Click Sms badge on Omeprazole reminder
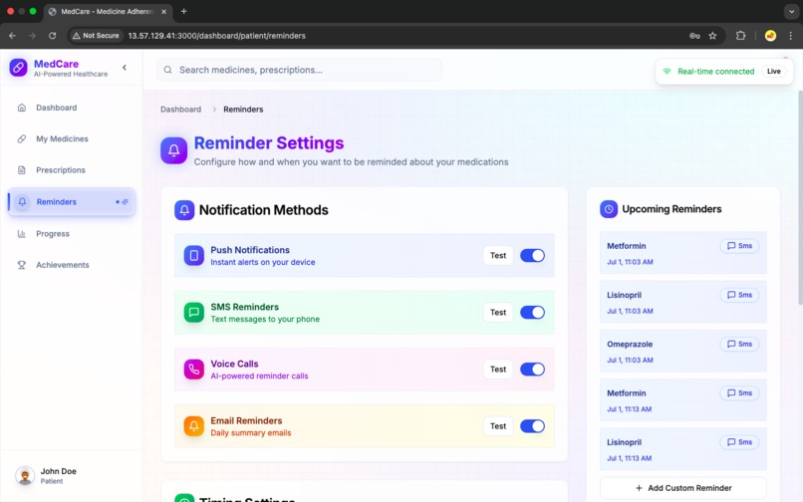 tap(739, 345)
